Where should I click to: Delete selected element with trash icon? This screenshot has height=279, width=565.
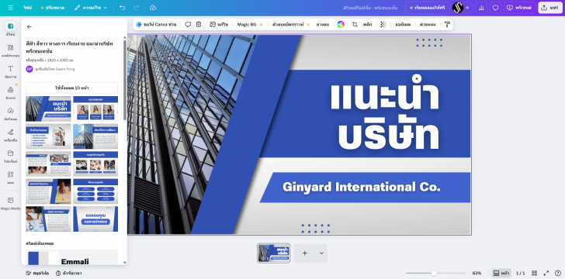tap(199, 25)
